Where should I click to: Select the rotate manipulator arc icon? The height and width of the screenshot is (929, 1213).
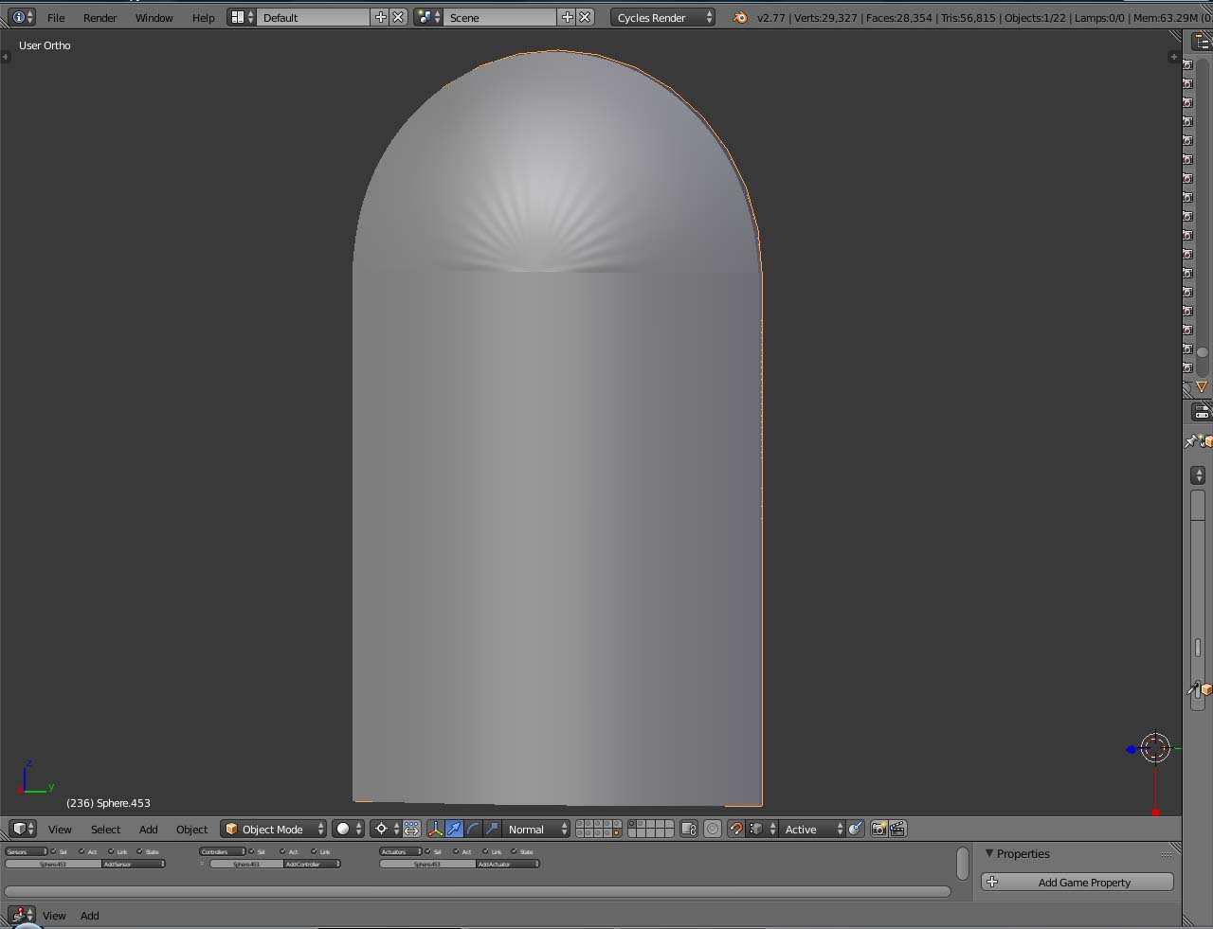[x=473, y=829]
